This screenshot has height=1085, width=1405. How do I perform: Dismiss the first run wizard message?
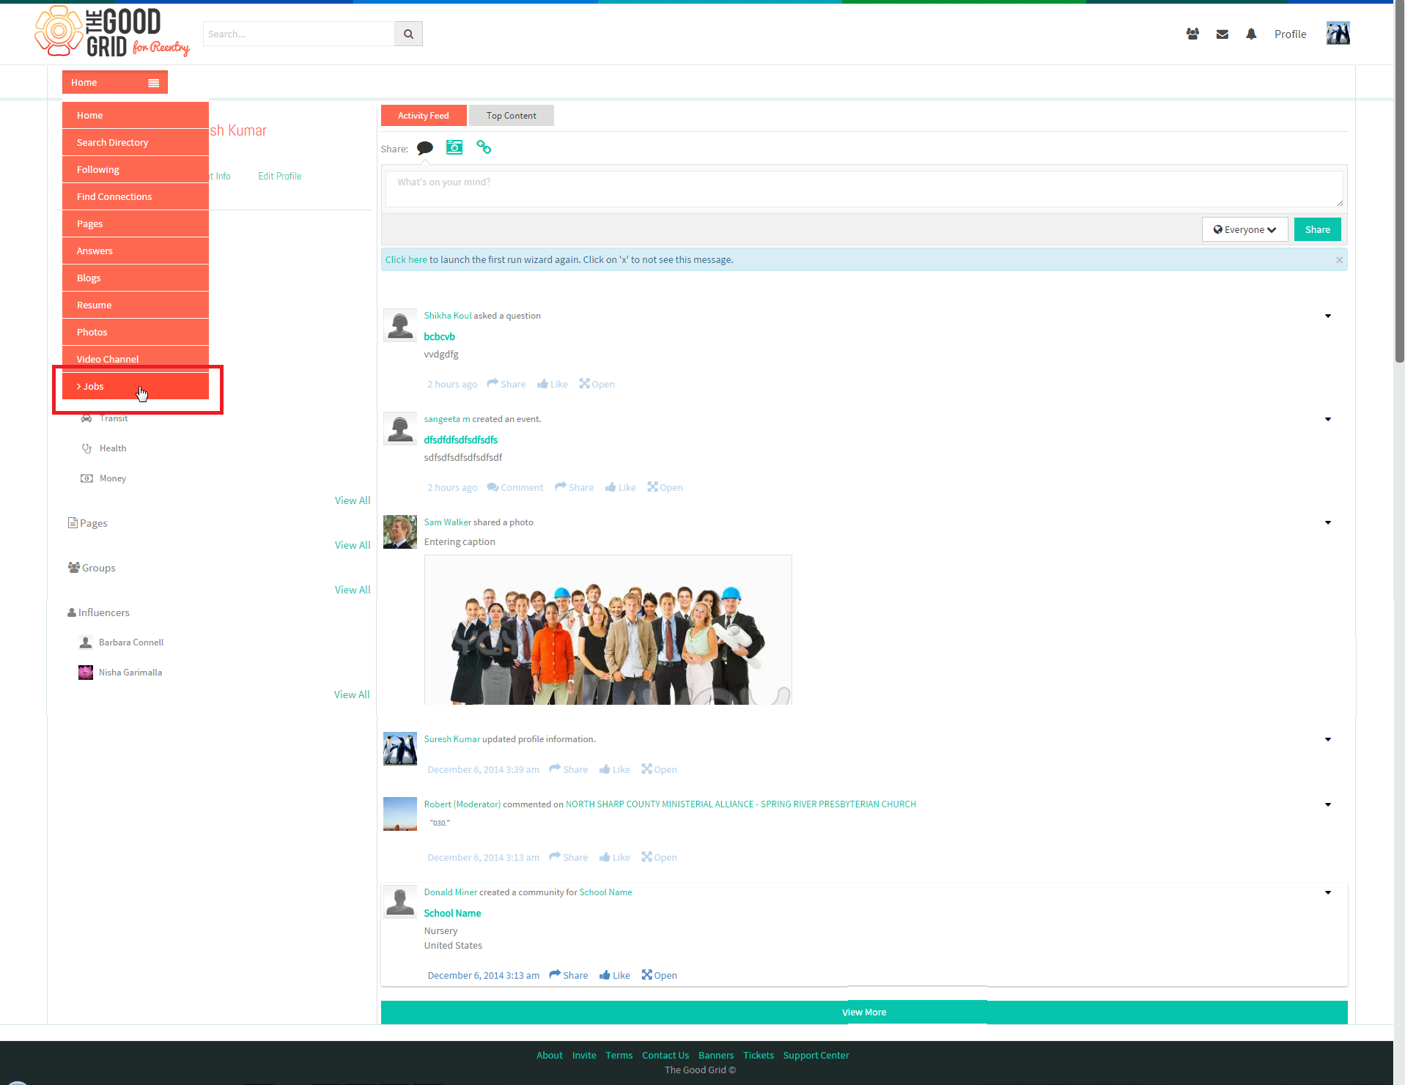[x=1339, y=260]
